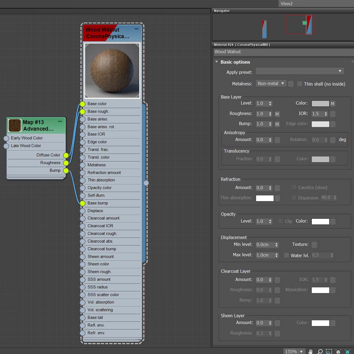The height and width of the screenshot is (354, 354).
Task: Toggle the Water lvl. checkbox
Action: pos(286,255)
